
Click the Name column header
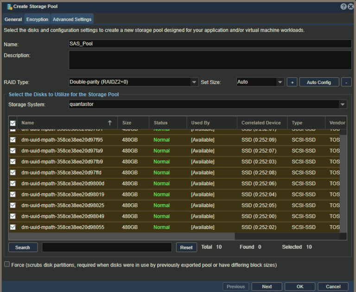point(67,123)
